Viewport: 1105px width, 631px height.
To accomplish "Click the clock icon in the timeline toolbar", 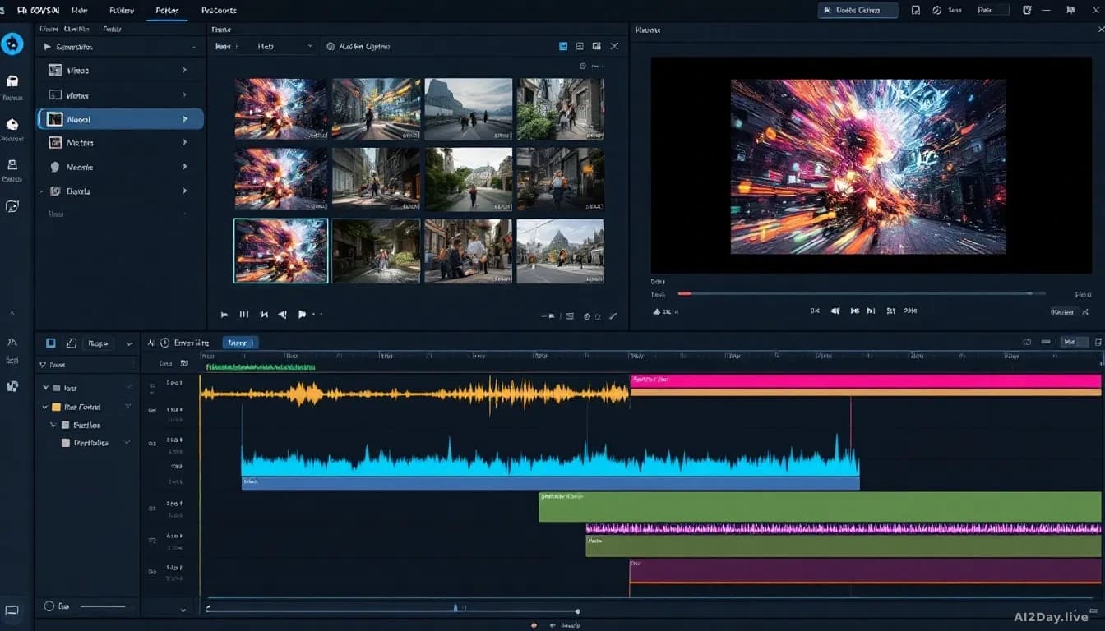I will click(x=165, y=343).
